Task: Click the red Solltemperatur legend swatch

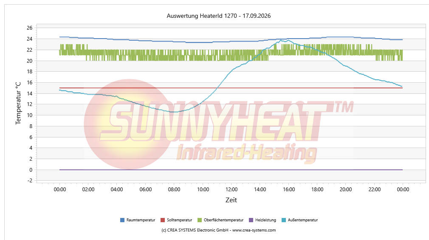Action: click(x=163, y=220)
